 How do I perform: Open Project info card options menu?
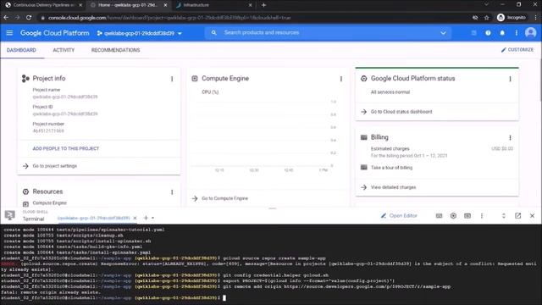(x=172, y=79)
